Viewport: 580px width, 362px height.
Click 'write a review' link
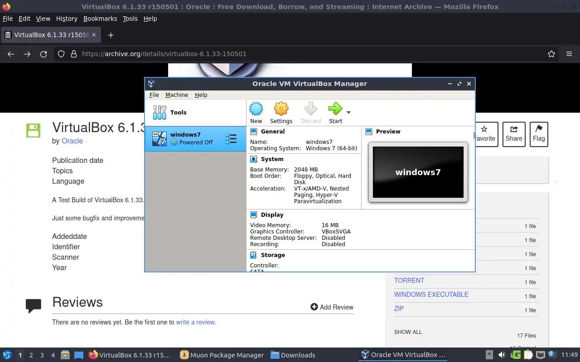click(x=195, y=322)
